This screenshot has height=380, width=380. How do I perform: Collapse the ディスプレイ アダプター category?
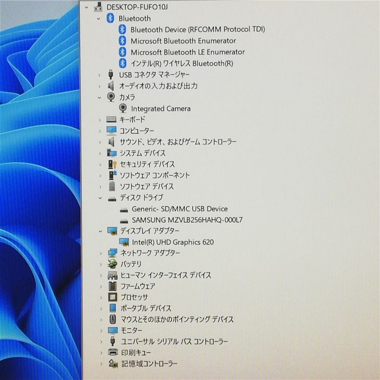pos(100,232)
